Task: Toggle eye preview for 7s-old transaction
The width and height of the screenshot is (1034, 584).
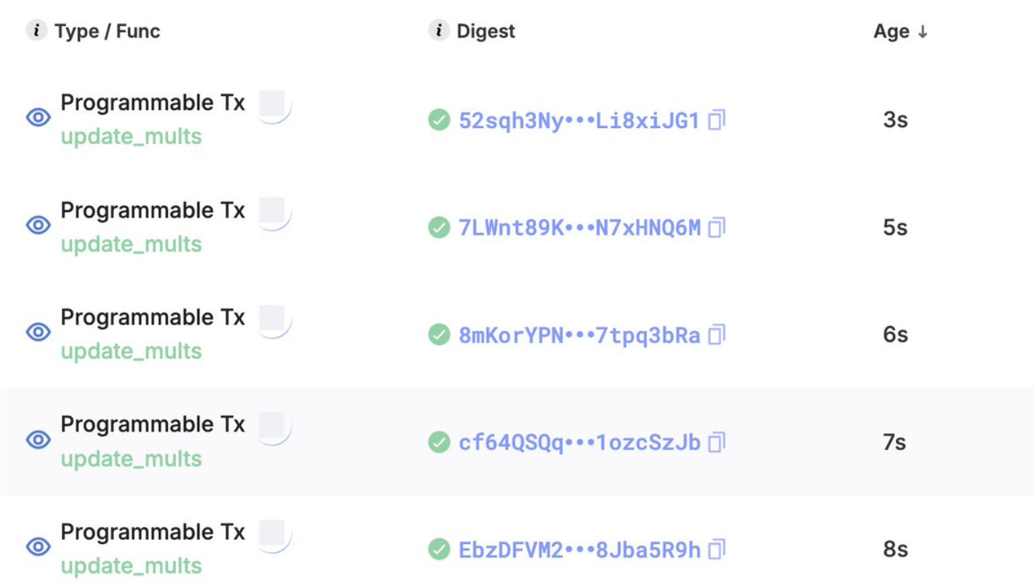Action: pyautogui.click(x=38, y=440)
